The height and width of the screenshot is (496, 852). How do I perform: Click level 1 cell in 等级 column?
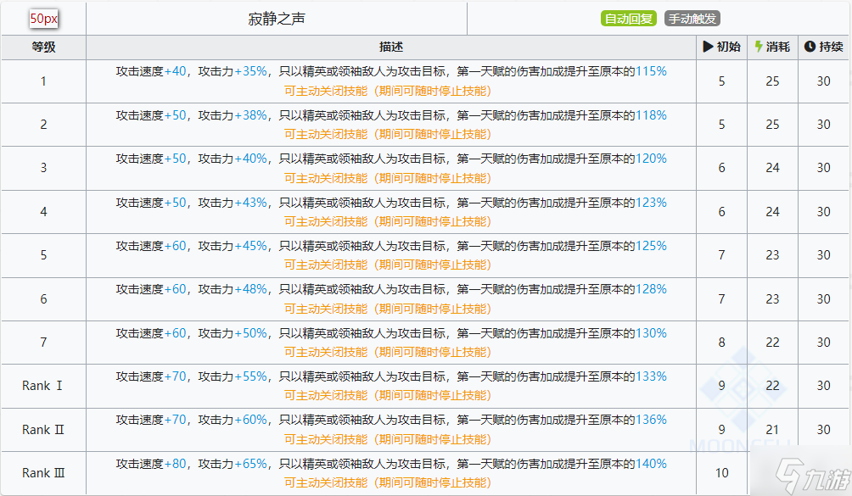pyautogui.click(x=43, y=81)
